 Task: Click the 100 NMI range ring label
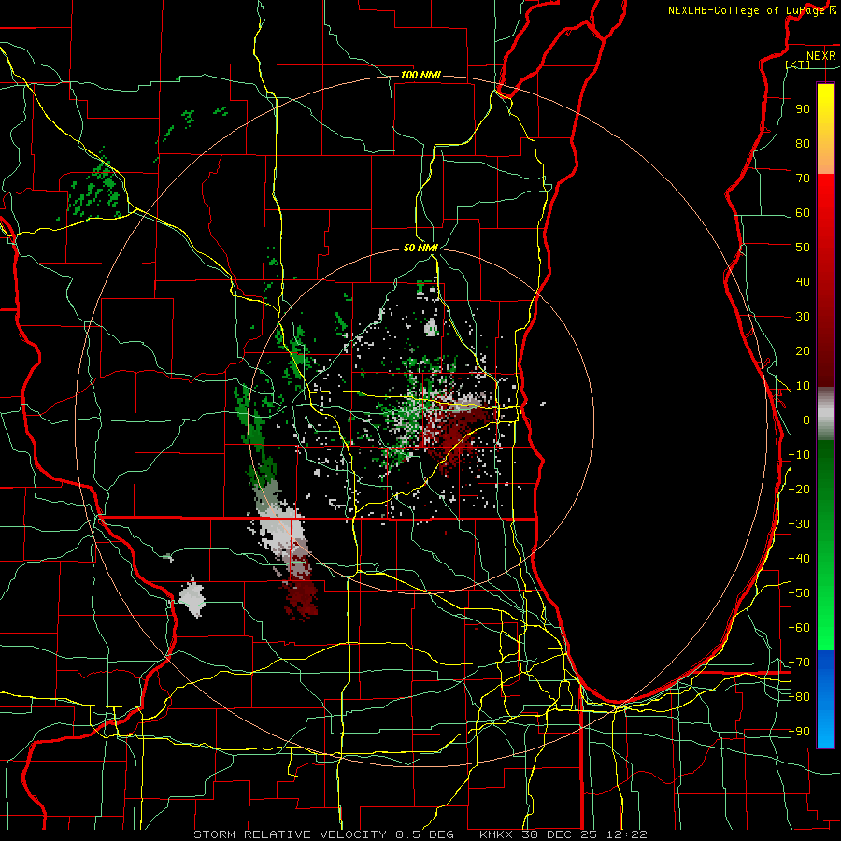tap(420, 75)
